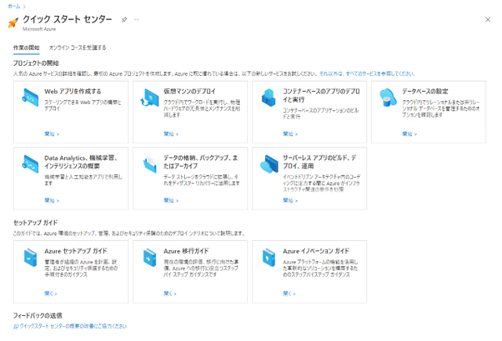Click the データベースの設定 card icon
Viewport: 502px width, 341px height.
tap(389, 98)
